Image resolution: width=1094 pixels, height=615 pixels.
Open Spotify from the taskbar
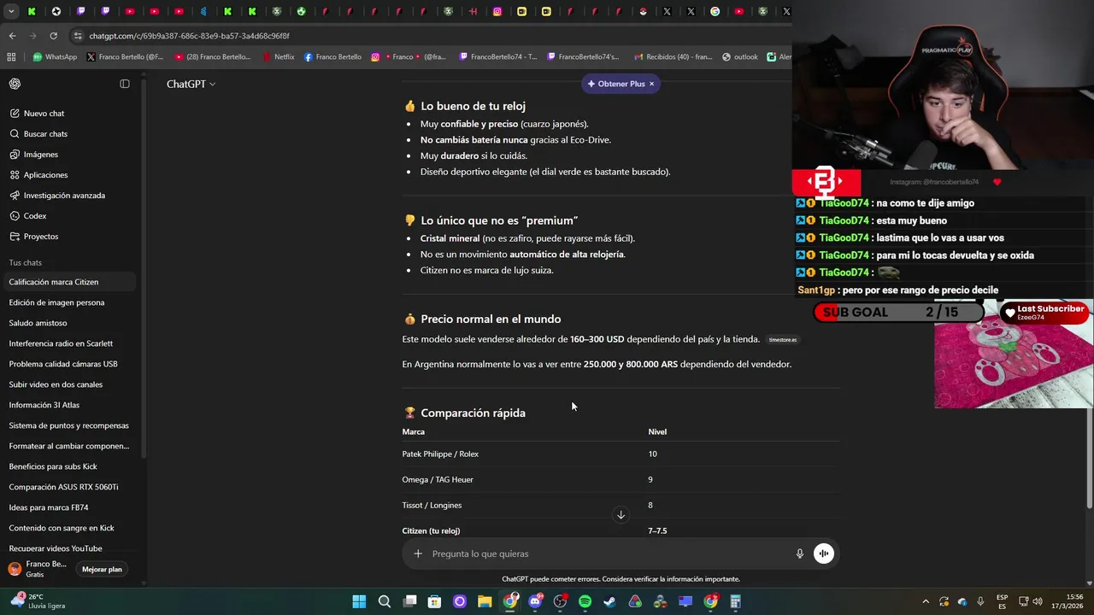585,601
